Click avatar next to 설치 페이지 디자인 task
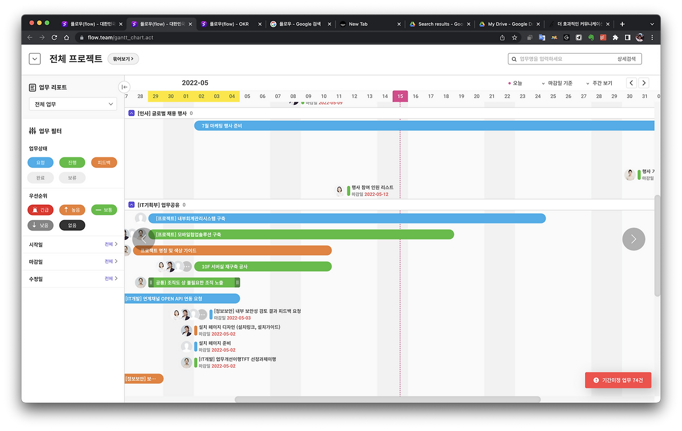 [x=186, y=330]
